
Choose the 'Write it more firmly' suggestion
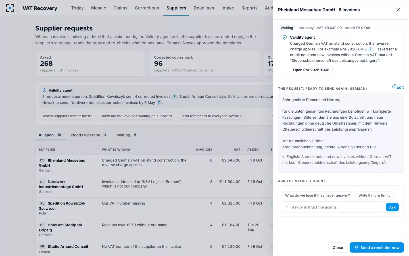374,195
